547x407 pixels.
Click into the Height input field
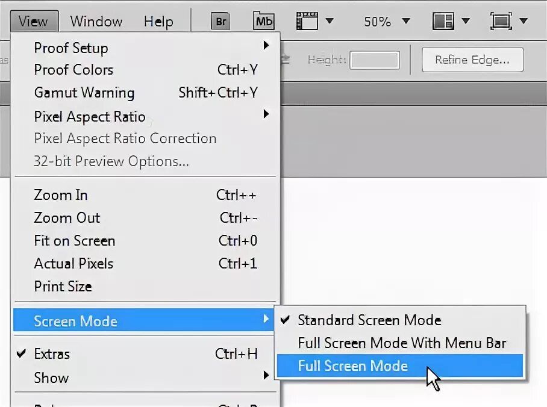[x=375, y=60]
